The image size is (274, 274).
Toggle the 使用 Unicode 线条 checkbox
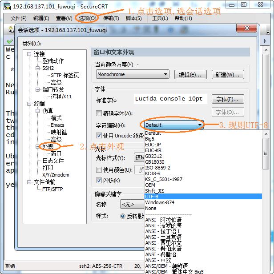[99, 135]
